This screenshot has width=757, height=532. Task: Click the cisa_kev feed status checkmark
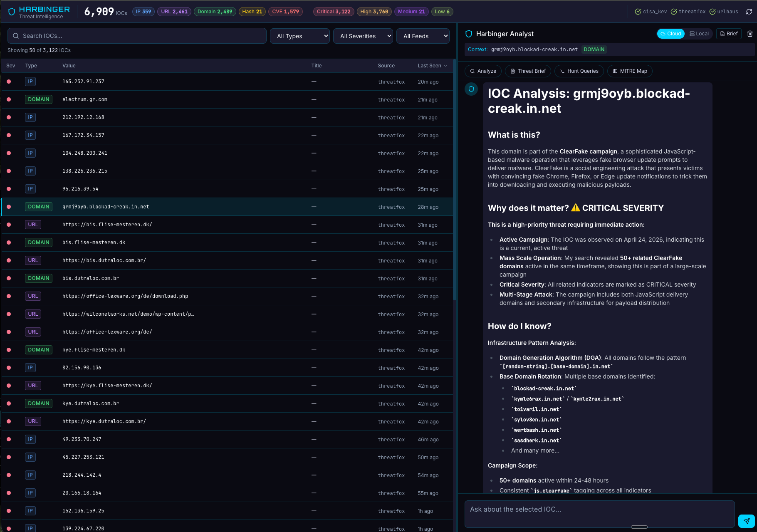pos(638,12)
